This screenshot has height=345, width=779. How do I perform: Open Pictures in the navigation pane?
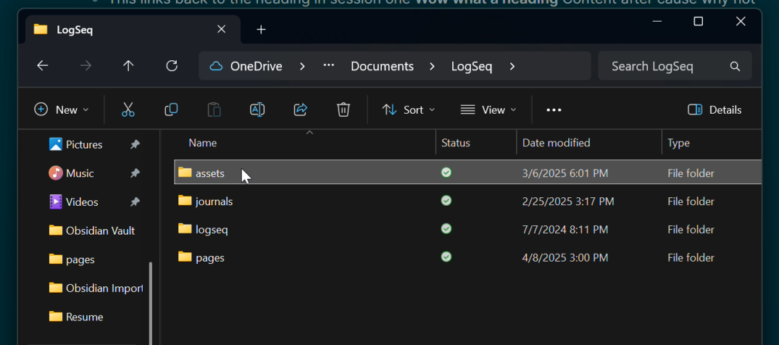(x=84, y=145)
